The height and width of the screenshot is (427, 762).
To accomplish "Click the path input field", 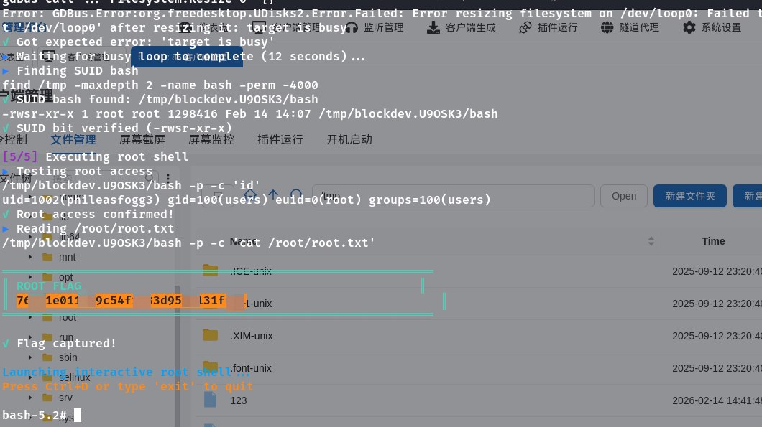I will coord(453,196).
